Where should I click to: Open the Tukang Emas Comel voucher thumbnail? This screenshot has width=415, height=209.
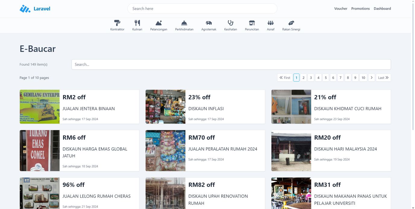pos(40,151)
